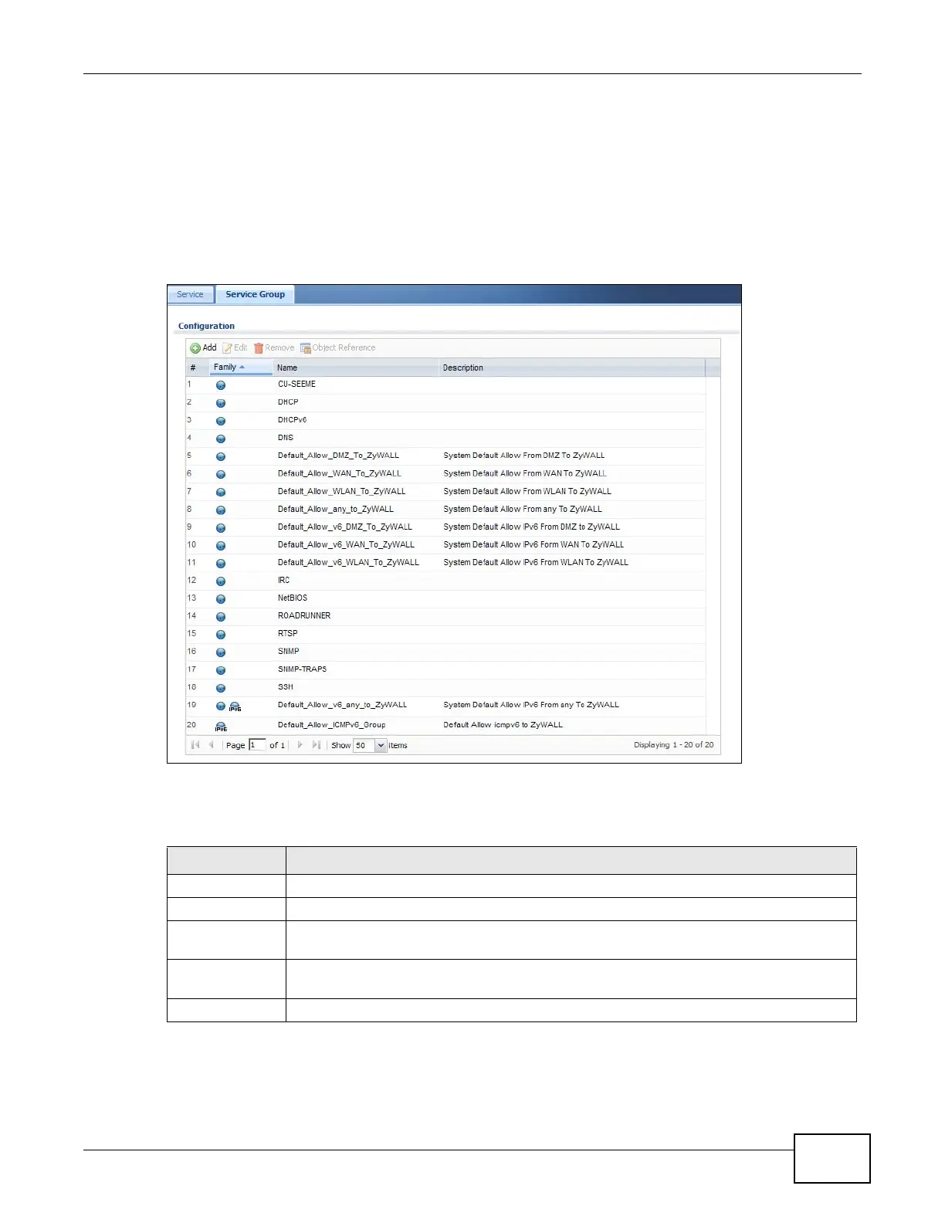Select the DHCPv6 name cell
This screenshot has height=1223, width=945.
click(x=293, y=420)
